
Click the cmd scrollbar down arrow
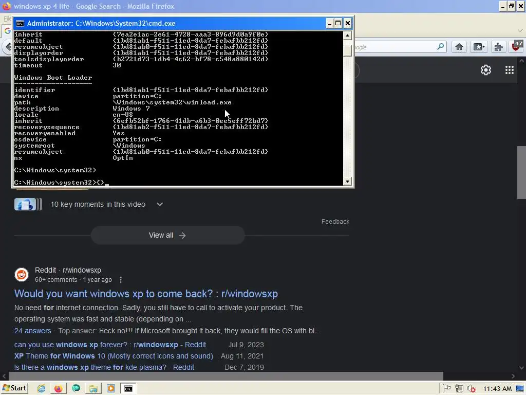347,181
